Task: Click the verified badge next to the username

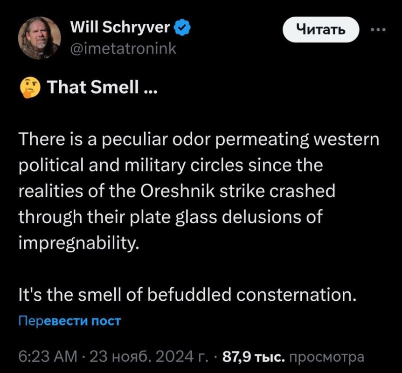Action: 182,27
